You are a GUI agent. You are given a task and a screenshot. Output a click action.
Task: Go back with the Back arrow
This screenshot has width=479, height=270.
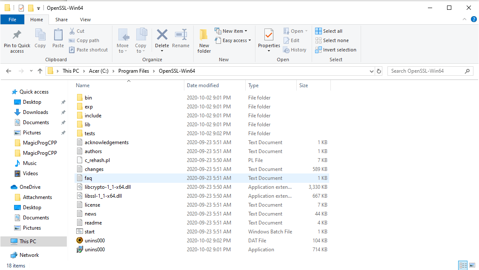click(9, 71)
